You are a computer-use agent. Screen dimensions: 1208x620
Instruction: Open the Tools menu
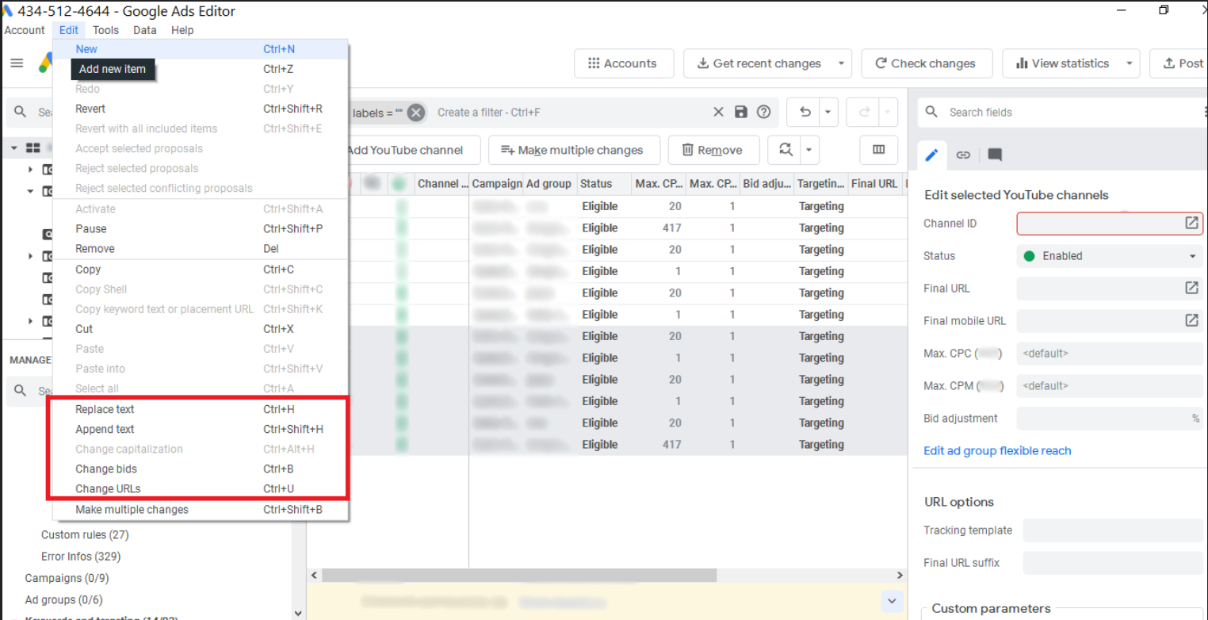pos(105,30)
